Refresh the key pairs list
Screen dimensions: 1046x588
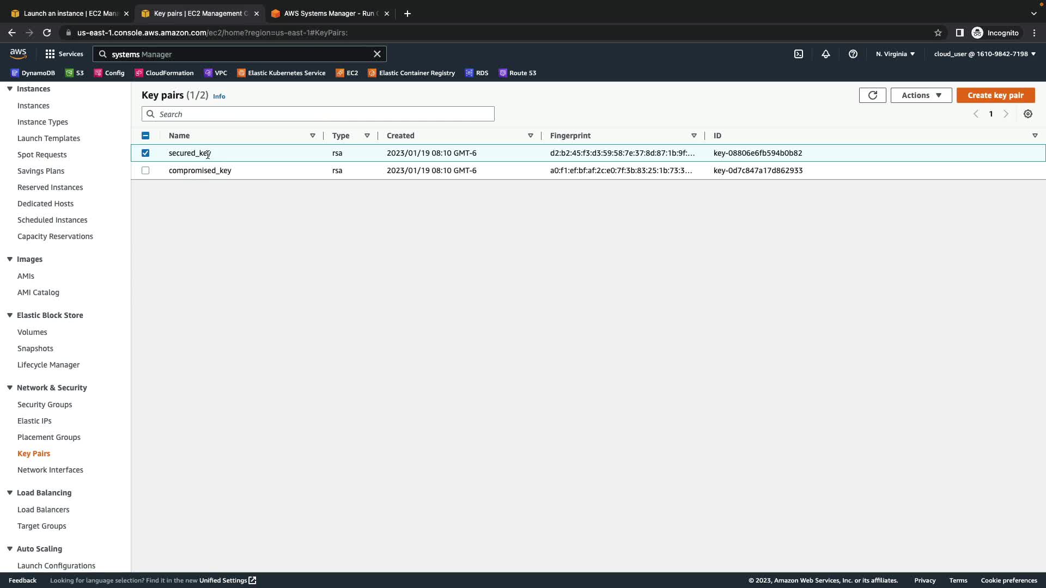click(x=872, y=95)
